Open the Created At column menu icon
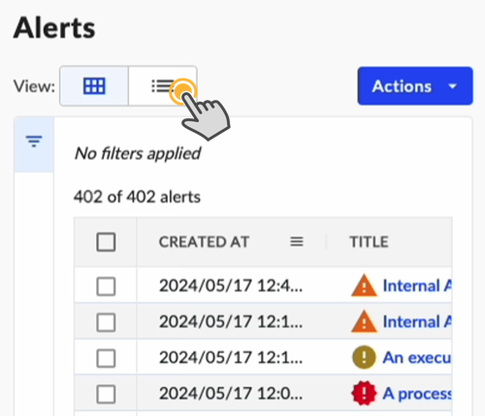The height and width of the screenshot is (416, 485). (x=297, y=241)
